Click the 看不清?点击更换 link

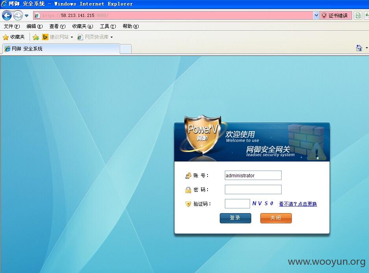(x=298, y=204)
